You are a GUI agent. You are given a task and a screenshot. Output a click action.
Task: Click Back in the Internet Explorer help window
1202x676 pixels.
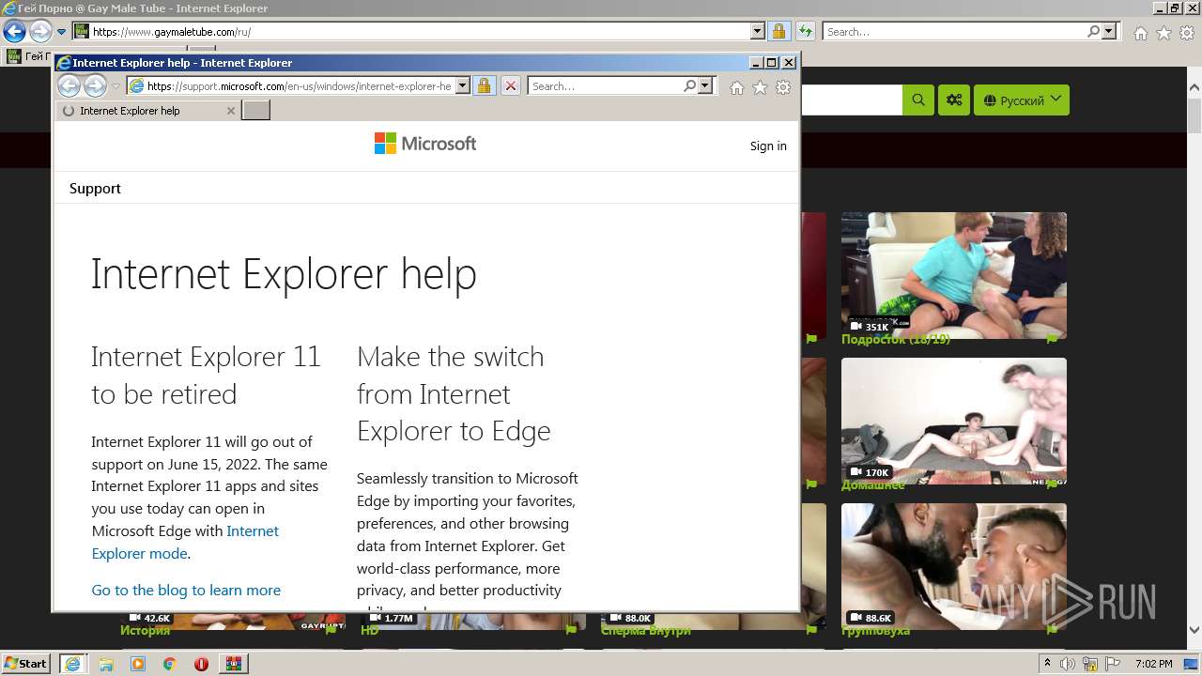[69, 86]
